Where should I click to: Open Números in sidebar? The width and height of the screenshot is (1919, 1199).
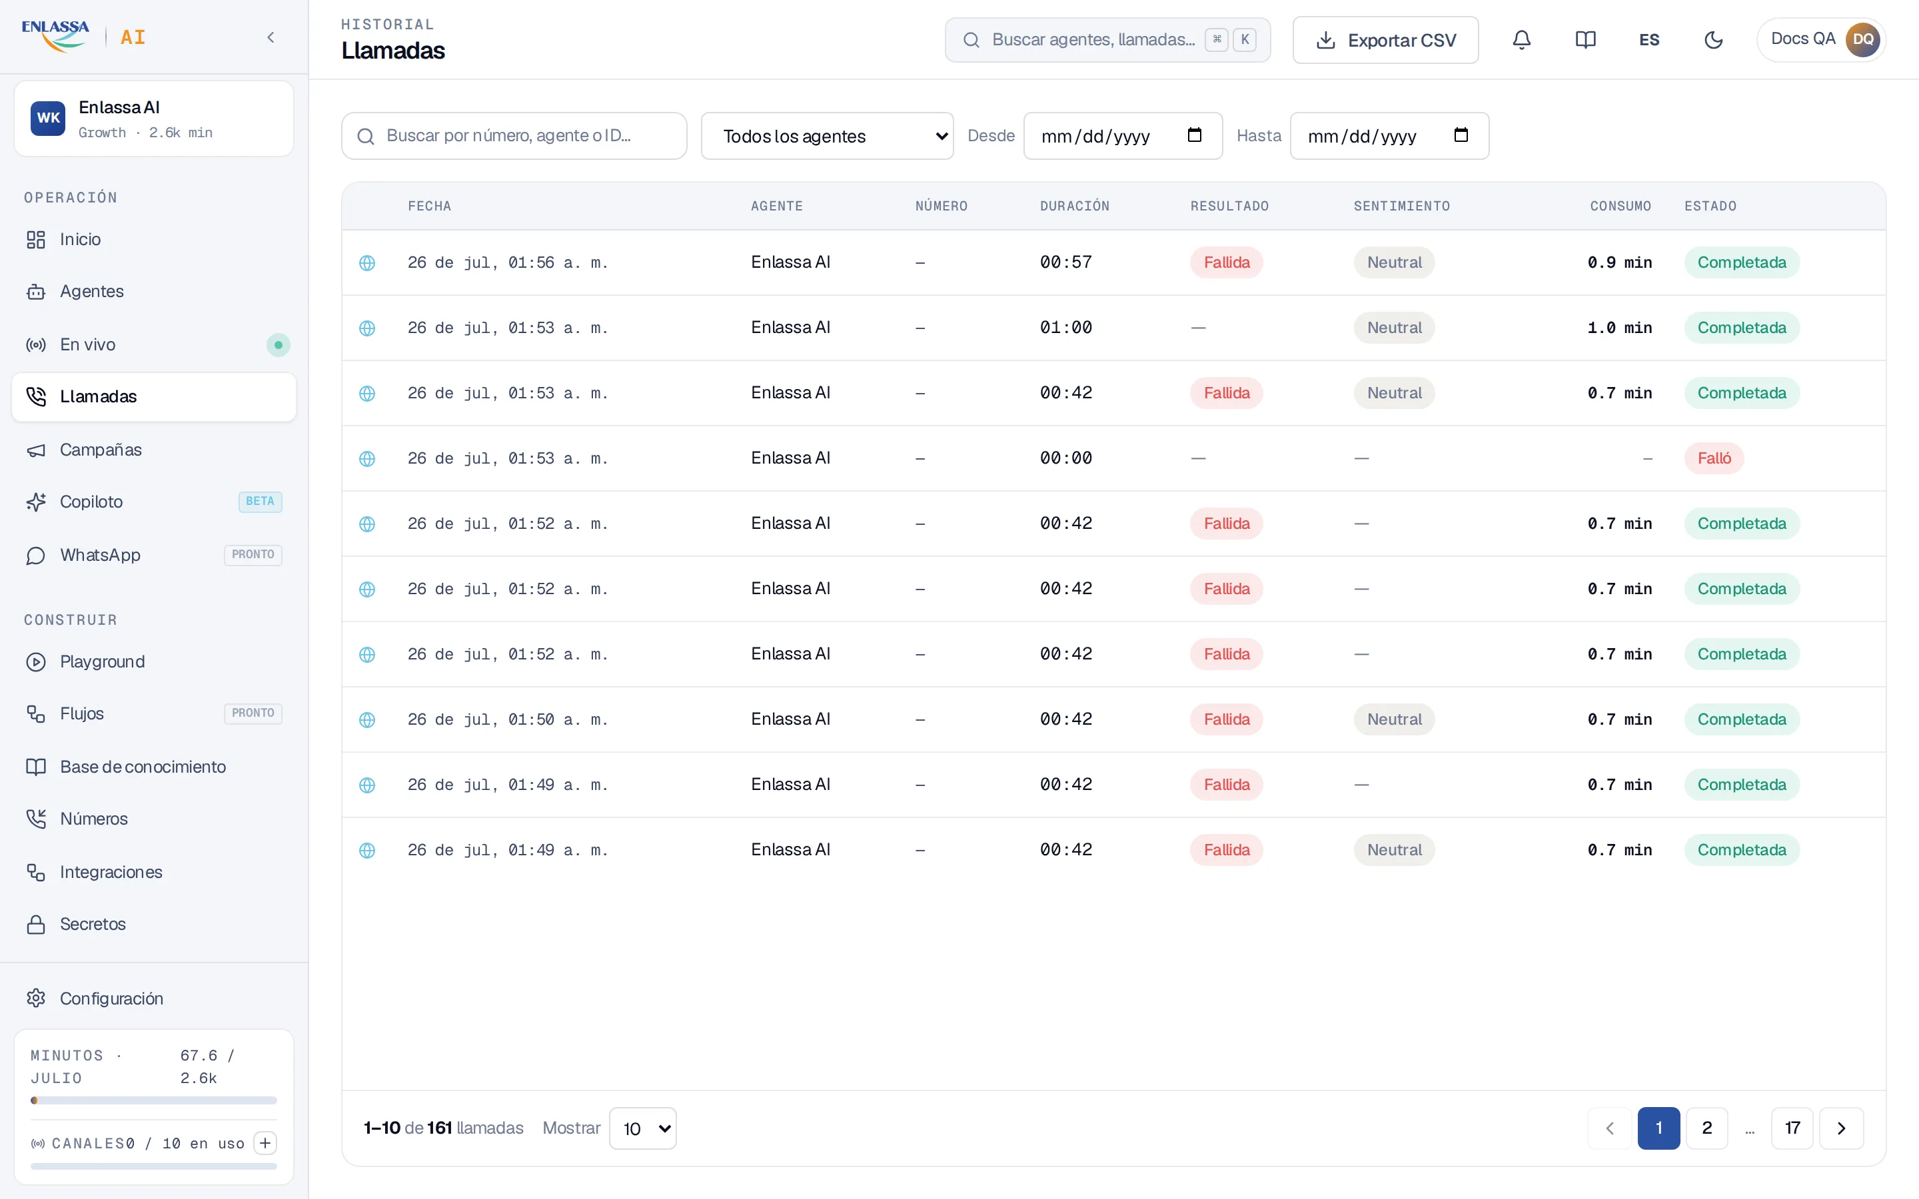click(154, 819)
